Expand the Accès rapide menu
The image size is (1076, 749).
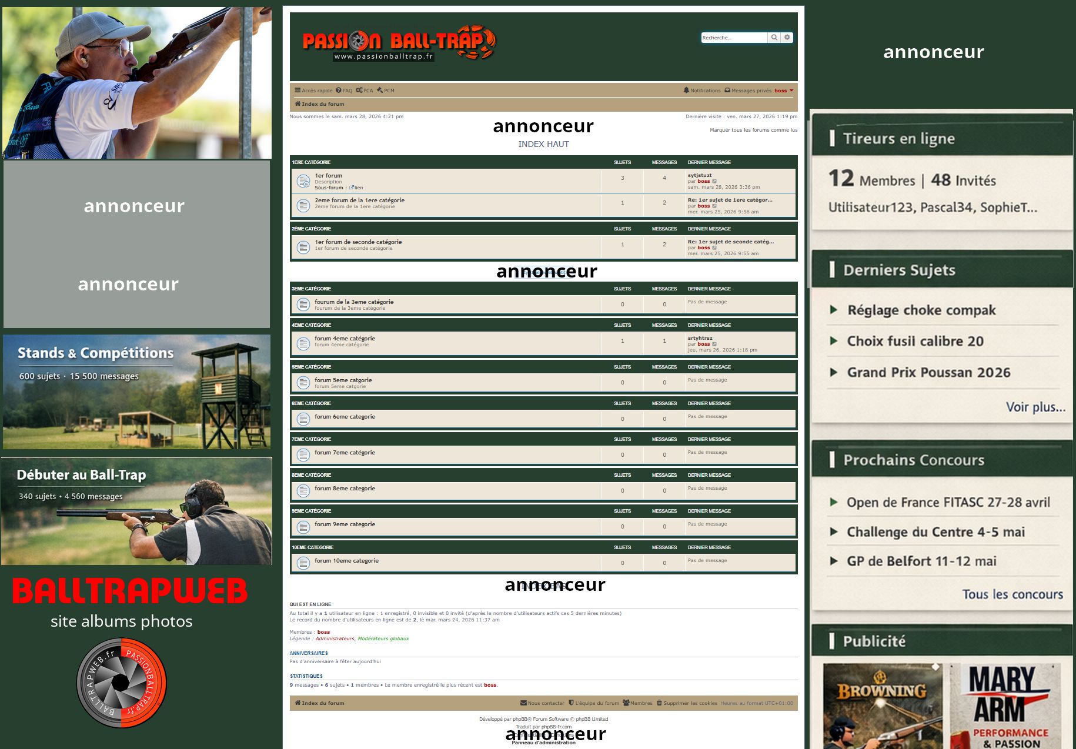click(x=313, y=91)
